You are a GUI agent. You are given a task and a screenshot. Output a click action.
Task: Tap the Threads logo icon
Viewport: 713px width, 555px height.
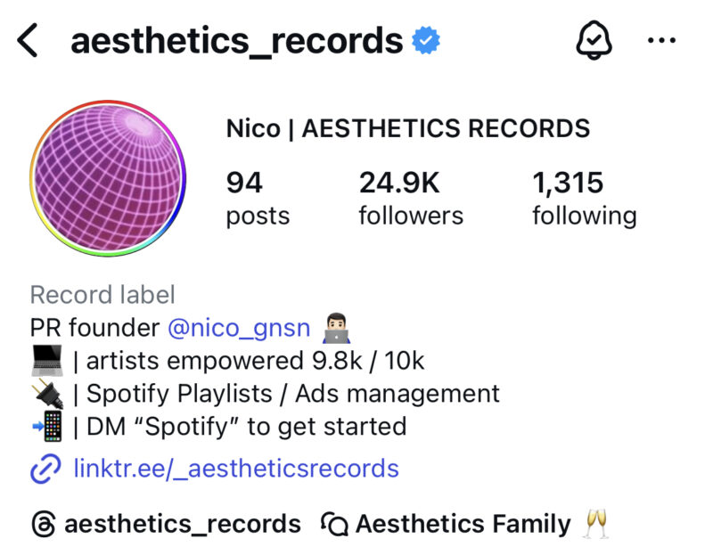(x=44, y=524)
